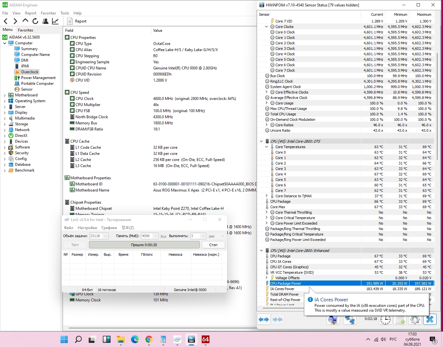Stop the LinX test with Стоп
The height and width of the screenshot is (347, 443).
point(213,245)
